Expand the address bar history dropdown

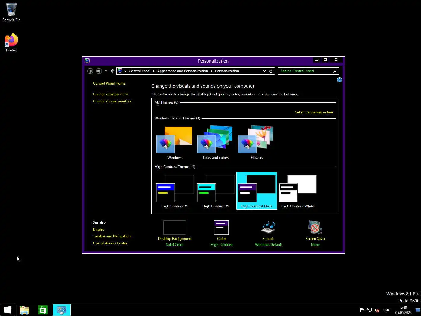pos(264,71)
